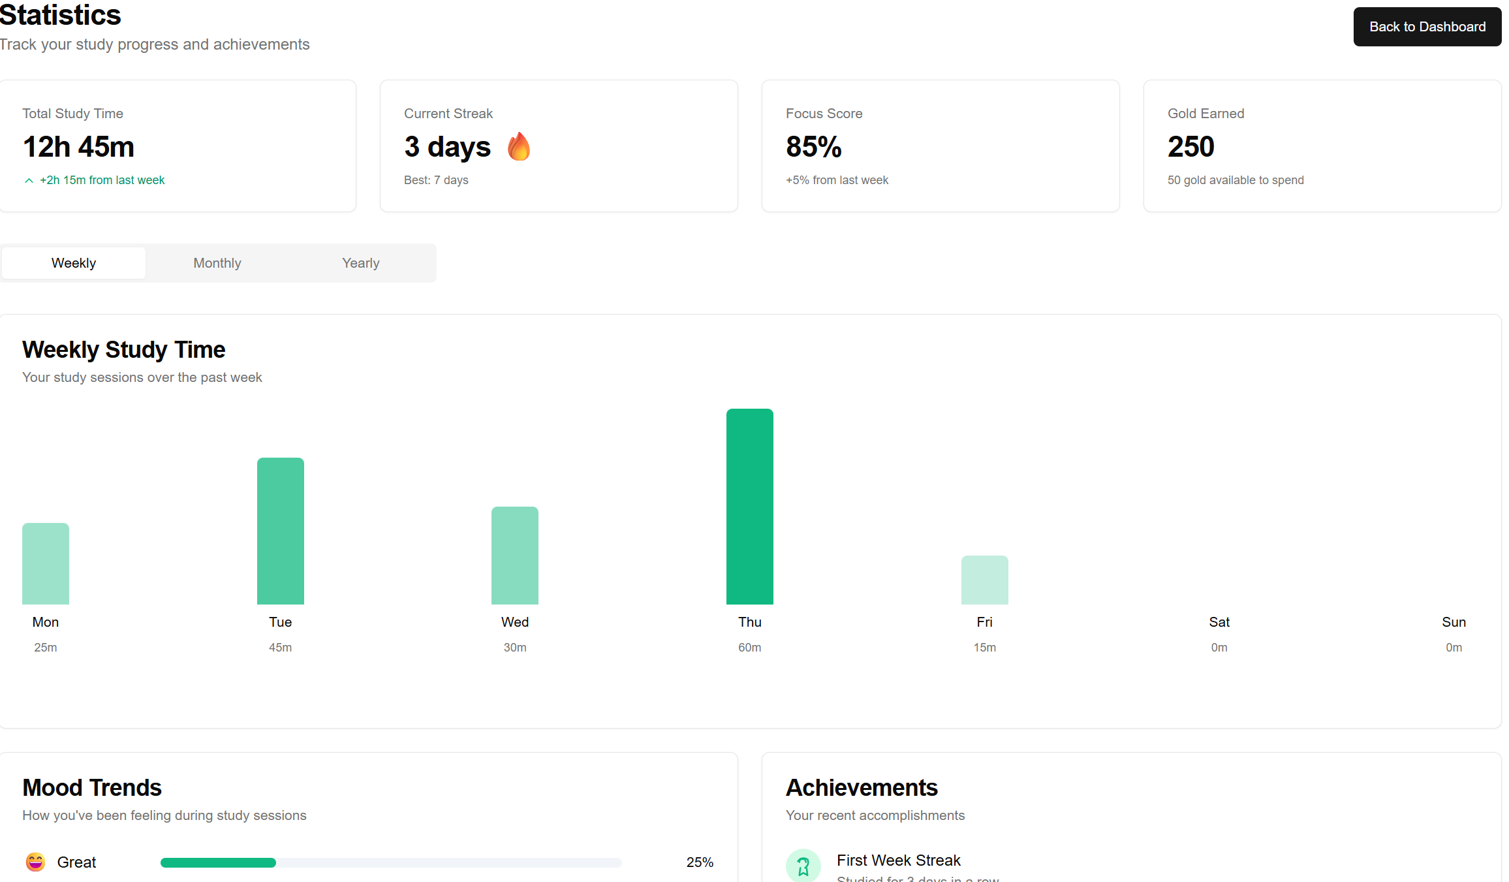Click the Gold Earned stat card
Image resolution: width=1509 pixels, height=882 pixels.
pos(1322,146)
